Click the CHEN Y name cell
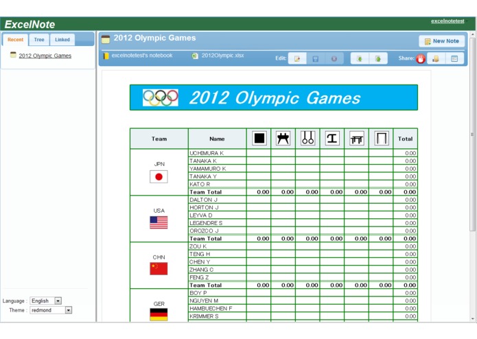Image resolution: width=477 pixels, height=339 pixels. 217,261
